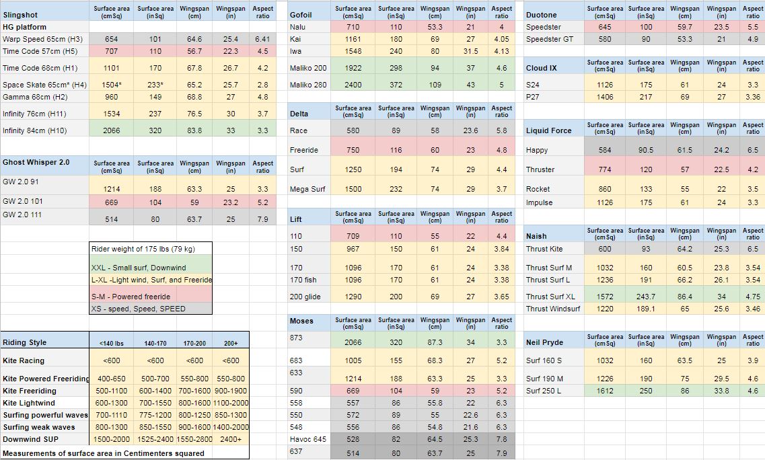Click the Cloud IX brand header cell
The image size is (765, 460).
(554, 66)
